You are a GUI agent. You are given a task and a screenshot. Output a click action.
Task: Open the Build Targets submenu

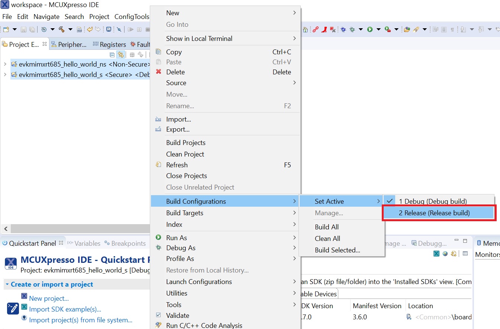pos(225,213)
